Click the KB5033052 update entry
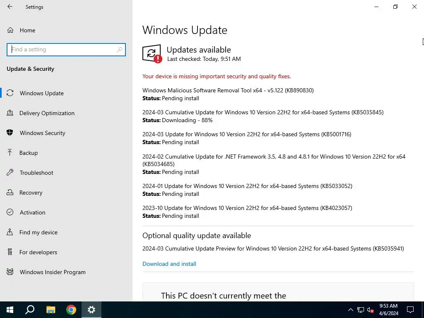This screenshot has width=424, height=318. (247, 186)
